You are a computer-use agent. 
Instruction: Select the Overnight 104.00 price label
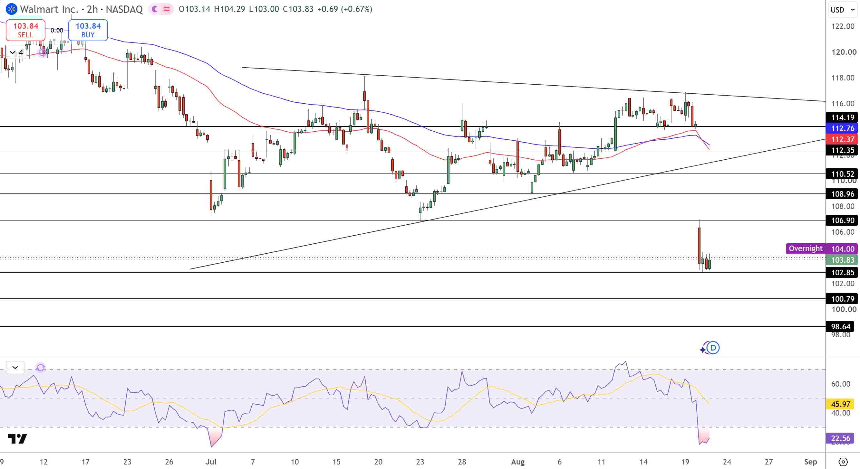click(x=822, y=249)
